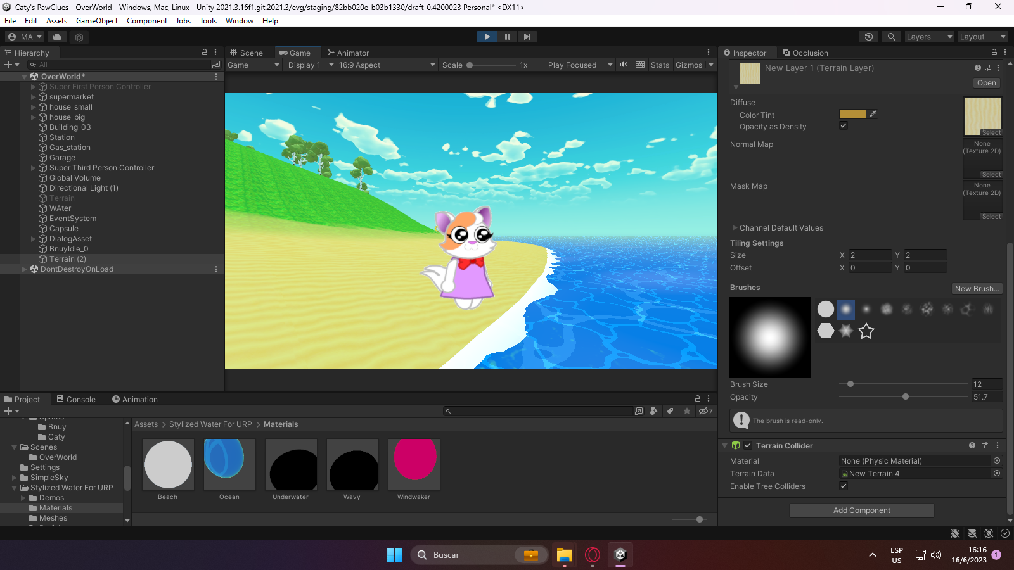Switch to the Console tab
The height and width of the screenshot is (570, 1014).
click(x=76, y=399)
